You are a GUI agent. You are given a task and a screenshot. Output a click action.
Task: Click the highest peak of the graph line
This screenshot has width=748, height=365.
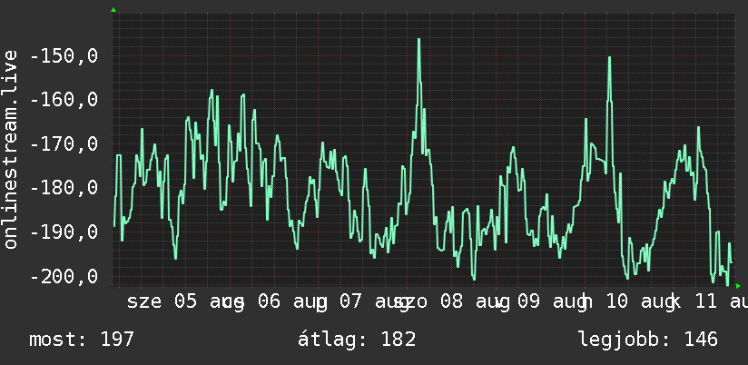[418, 40]
